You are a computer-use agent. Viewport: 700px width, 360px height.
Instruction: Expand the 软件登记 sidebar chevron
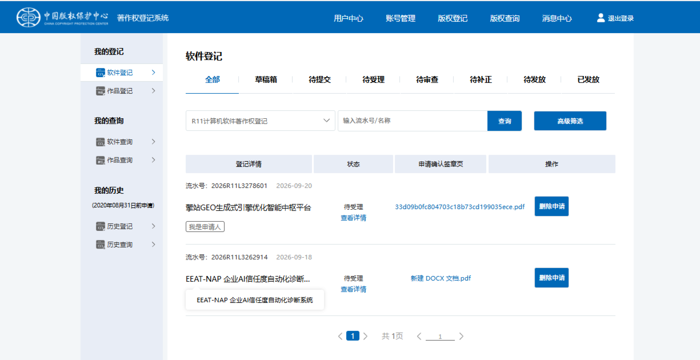[x=153, y=72]
